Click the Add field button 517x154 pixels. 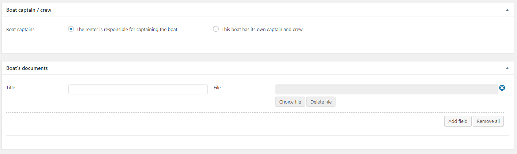pyautogui.click(x=458, y=121)
